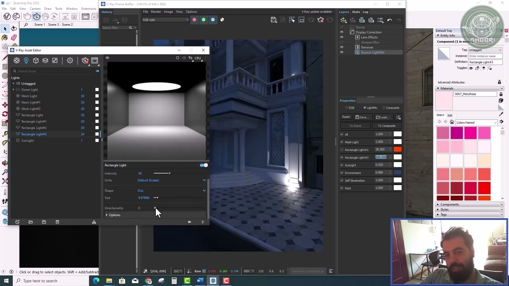The width and height of the screenshot is (509, 286).
Task: Open Colors-Named library dropdown
Action: pyautogui.click(x=477, y=122)
